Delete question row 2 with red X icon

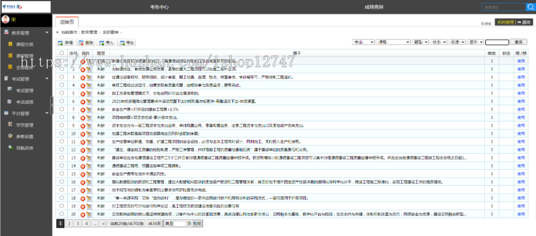tap(82, 70)
